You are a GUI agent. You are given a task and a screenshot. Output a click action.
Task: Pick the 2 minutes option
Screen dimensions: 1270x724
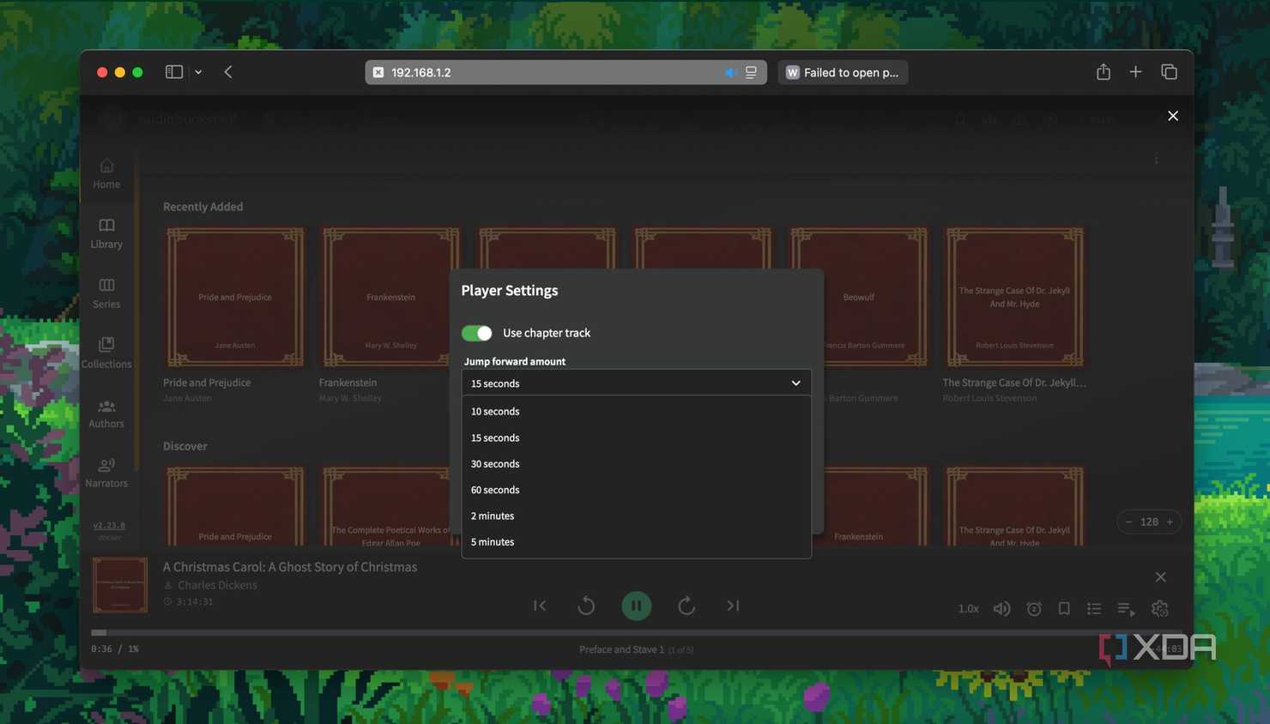tap(636, 516)
